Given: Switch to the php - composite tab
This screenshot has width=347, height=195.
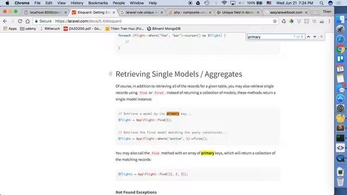Looking at the screenshot, I should point(190,12).
